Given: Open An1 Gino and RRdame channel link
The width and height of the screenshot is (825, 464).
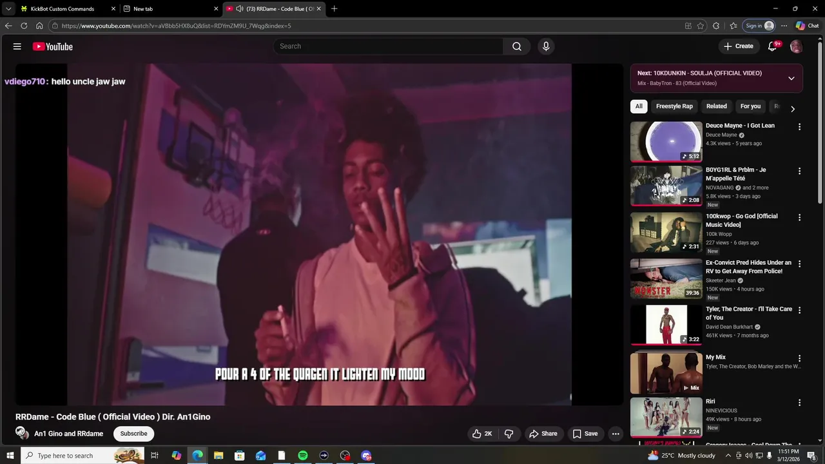Looking at the screenshot, I should coord(68,434).
